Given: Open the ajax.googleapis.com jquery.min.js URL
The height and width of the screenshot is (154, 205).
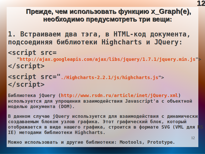Looking at the screenshot, I should pyautogui.click(x=107, y=60).
